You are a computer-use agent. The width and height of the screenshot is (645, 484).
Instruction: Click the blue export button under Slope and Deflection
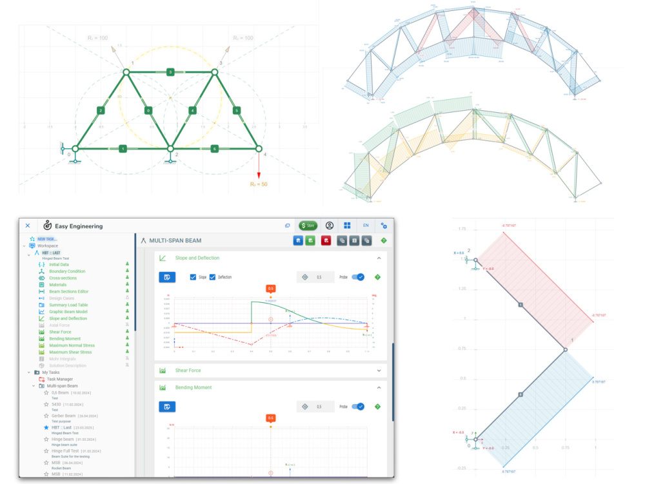(167, 277)
